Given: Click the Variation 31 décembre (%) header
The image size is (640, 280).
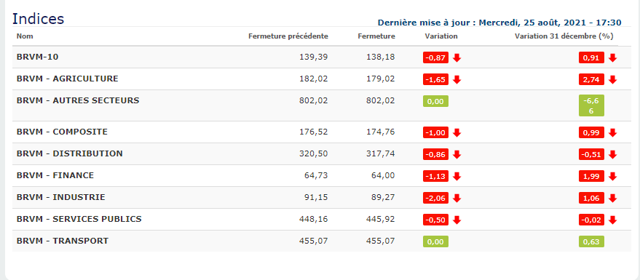Looking at the screenshot, I should (564, 36).
